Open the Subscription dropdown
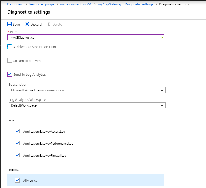 [87, 90]
